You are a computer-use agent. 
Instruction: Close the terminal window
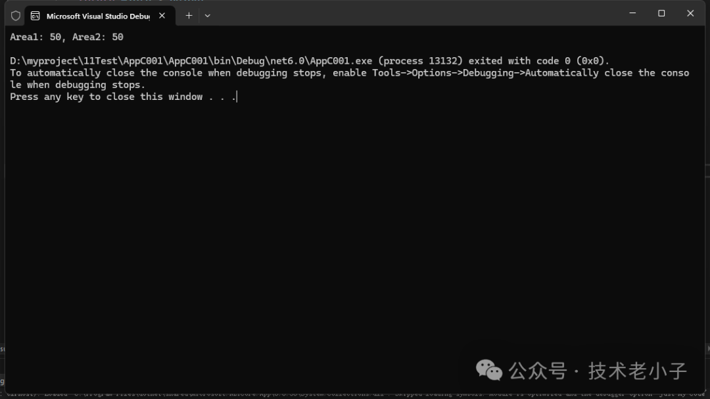[690, 13]
